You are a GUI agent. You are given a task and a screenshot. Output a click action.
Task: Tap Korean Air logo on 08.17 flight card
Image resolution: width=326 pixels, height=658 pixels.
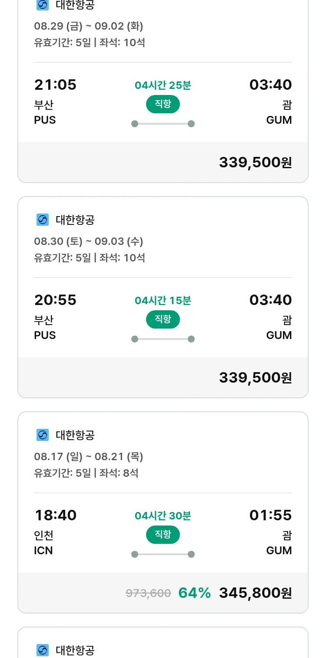42,435
